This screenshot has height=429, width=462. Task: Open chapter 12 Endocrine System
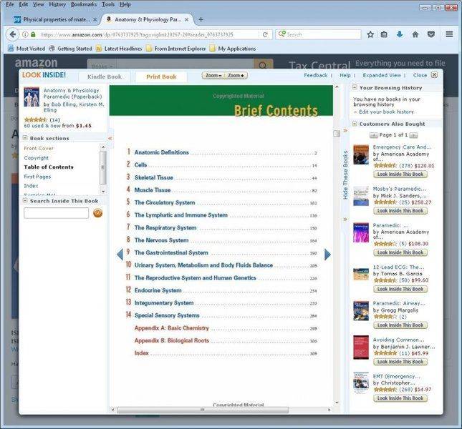coord(158,290)
